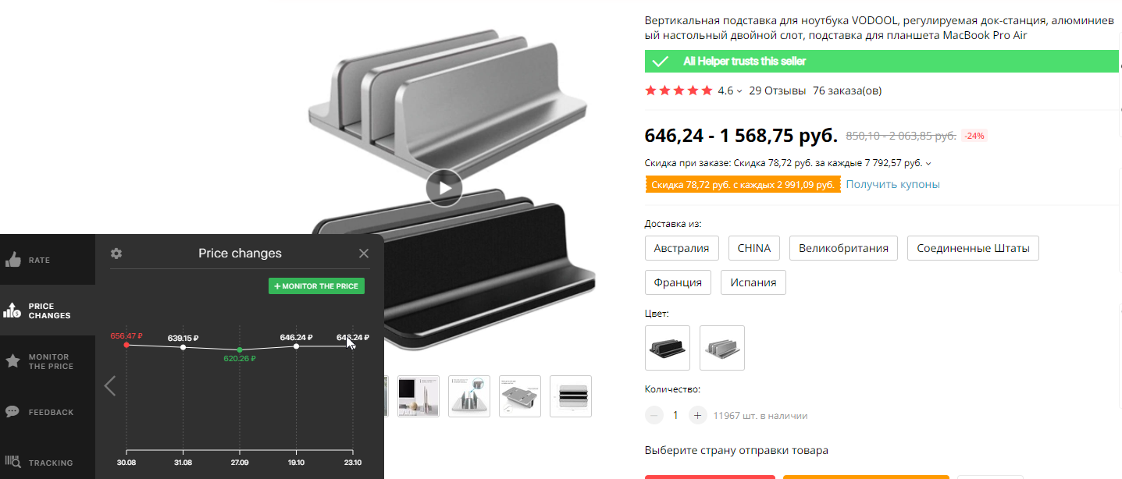1122x479 pixels.
Task: Play the product video
Action: click(x=444, y=188)
